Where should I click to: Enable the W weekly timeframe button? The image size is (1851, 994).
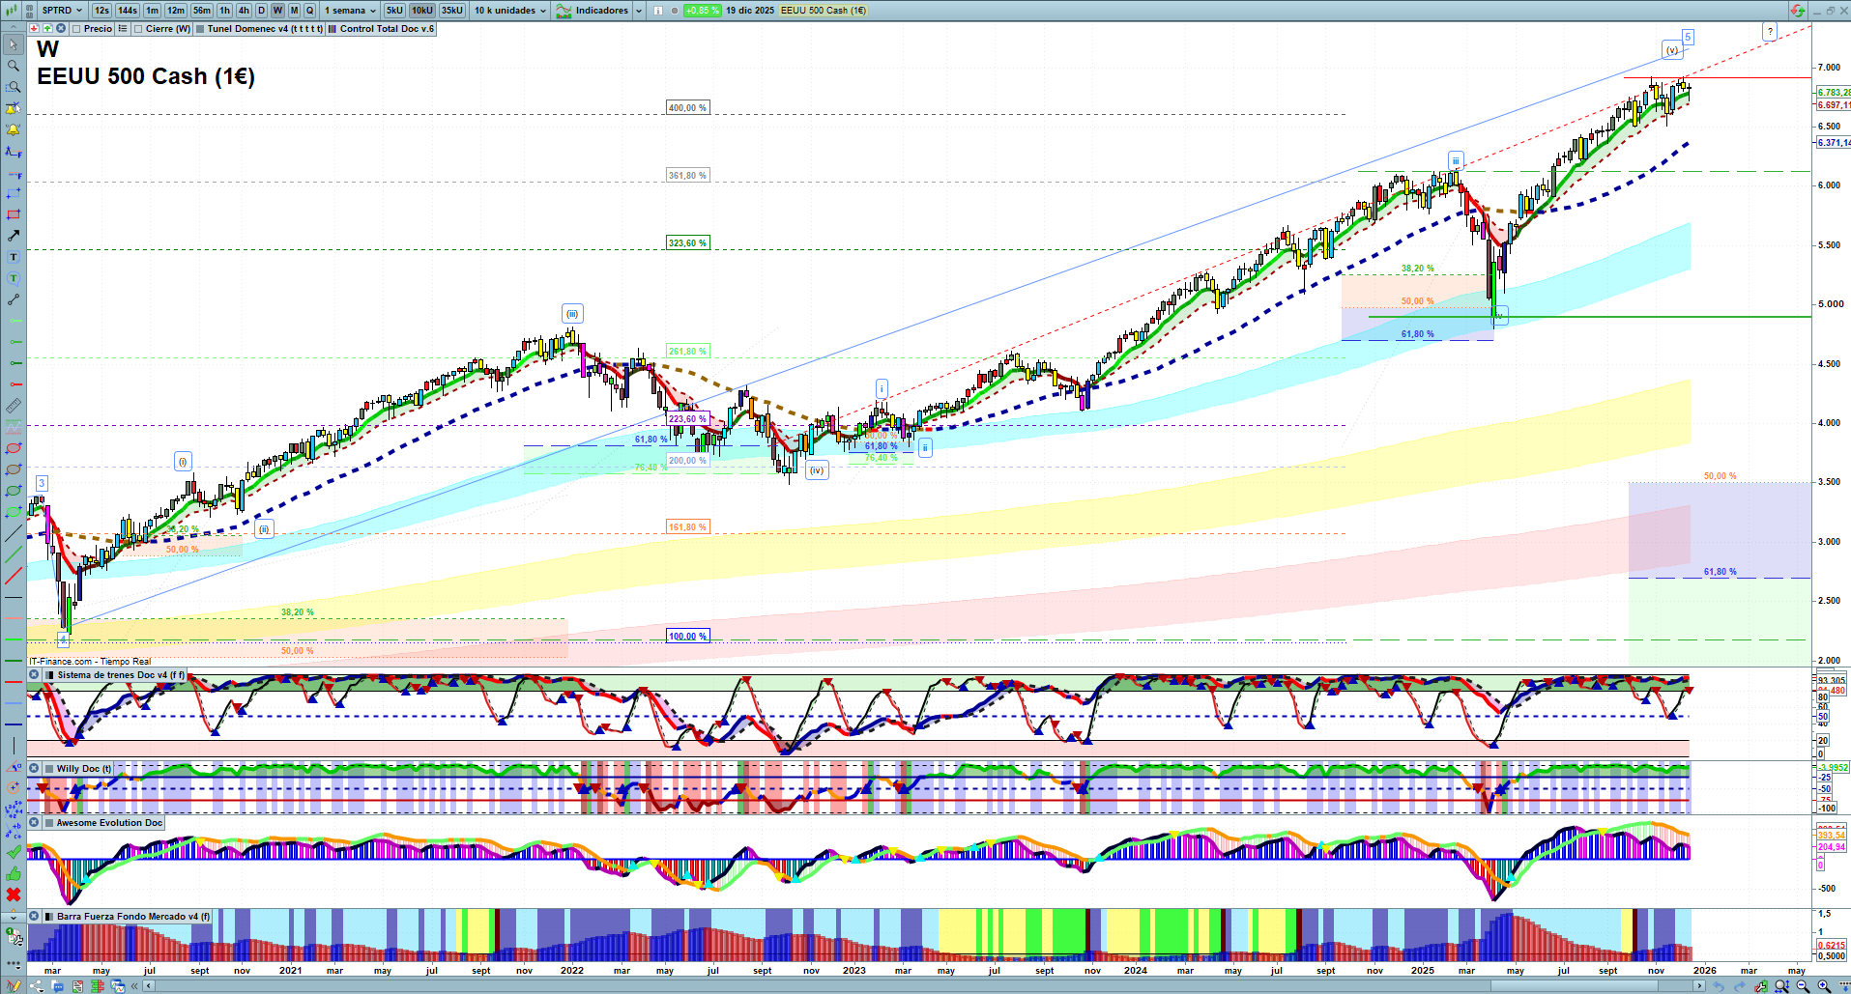277,11
